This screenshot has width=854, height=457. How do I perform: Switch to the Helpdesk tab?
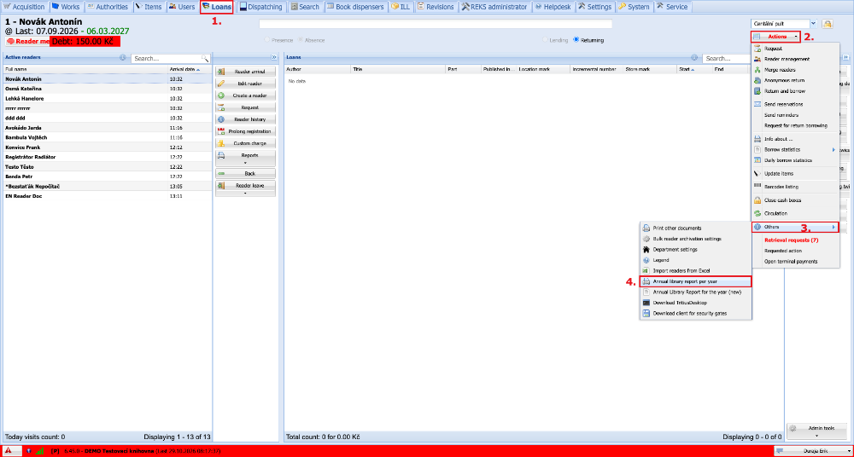coord(553,7)
